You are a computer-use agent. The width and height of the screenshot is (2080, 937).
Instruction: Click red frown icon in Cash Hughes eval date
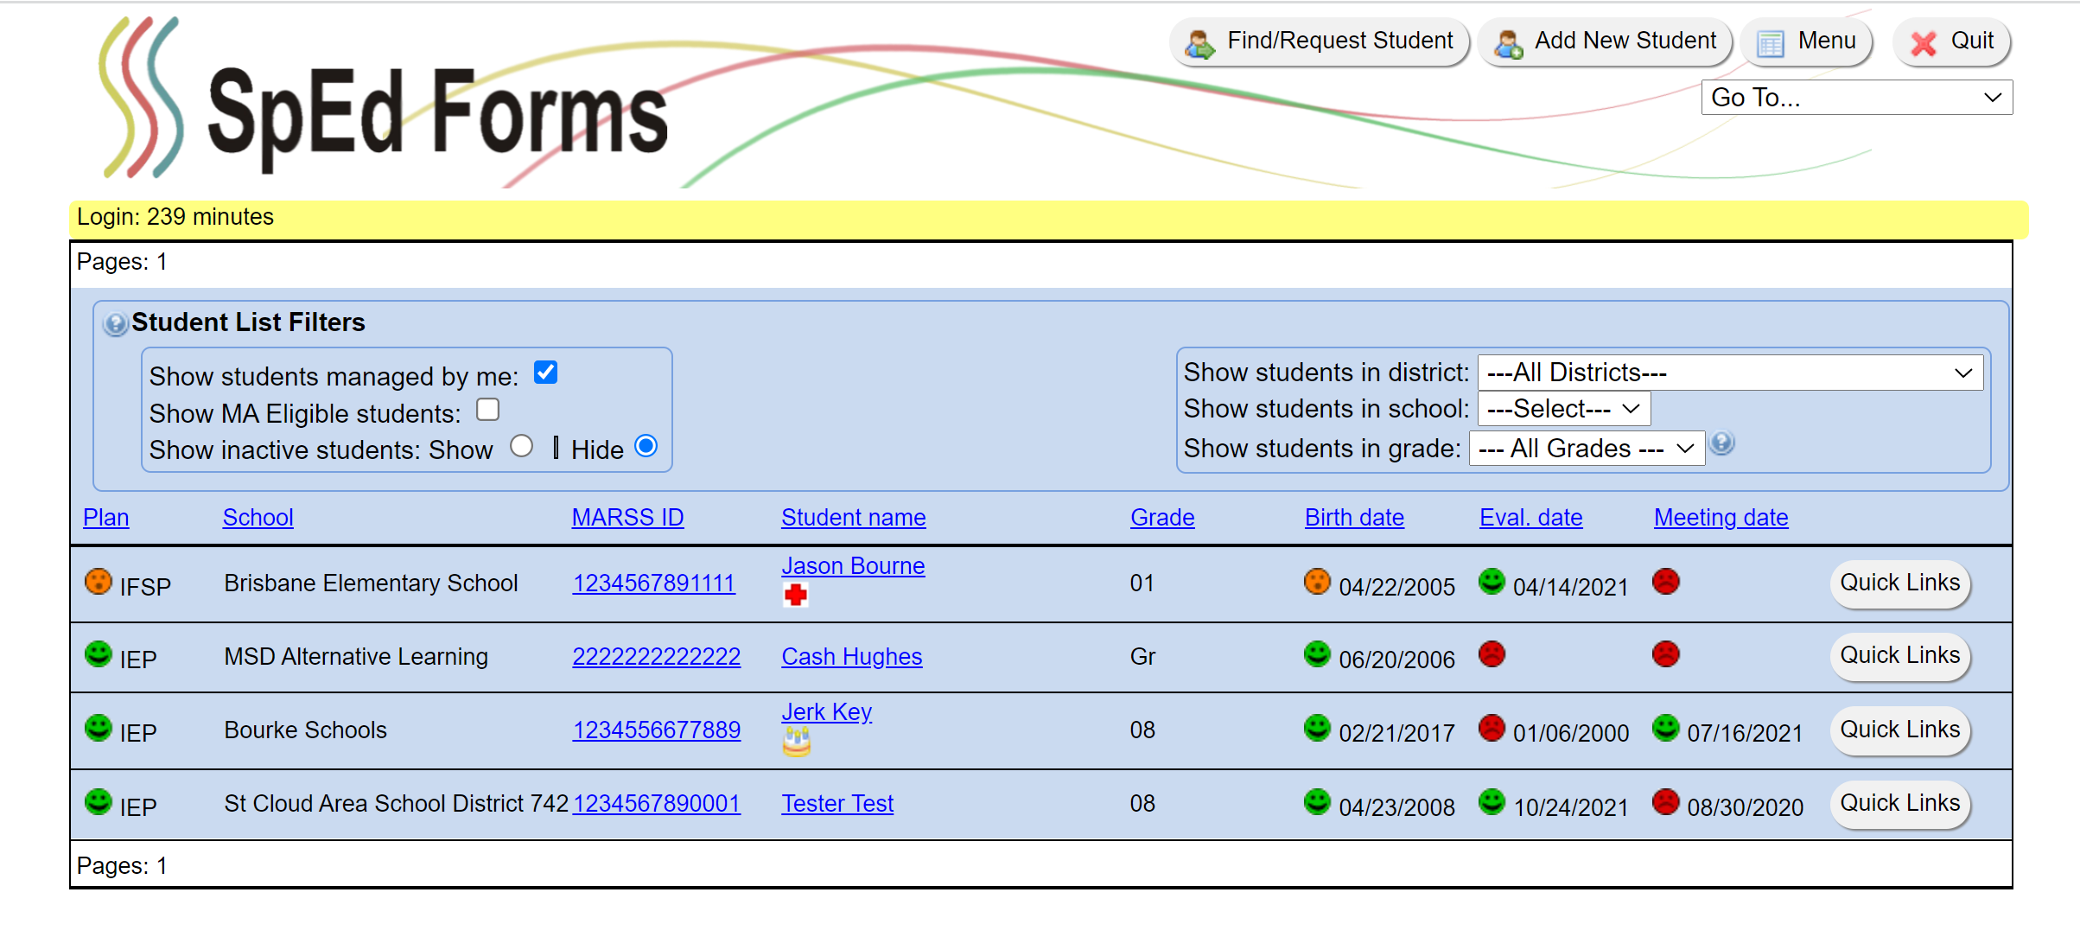(1492, 654)
